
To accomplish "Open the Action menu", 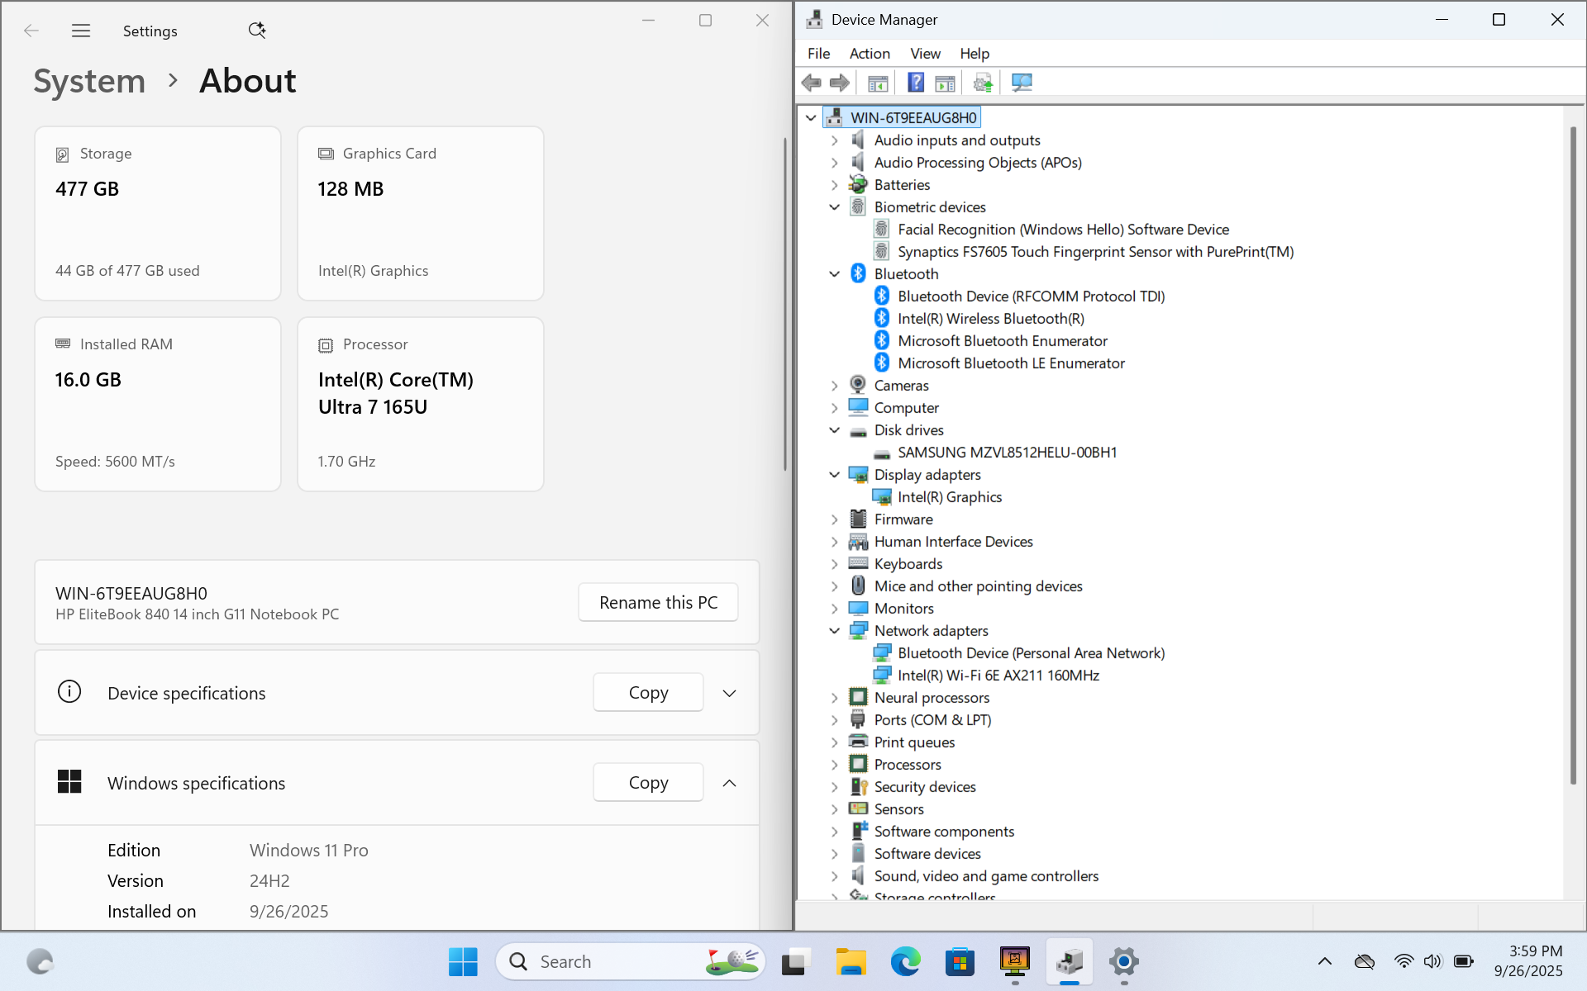I will (870, 54).
